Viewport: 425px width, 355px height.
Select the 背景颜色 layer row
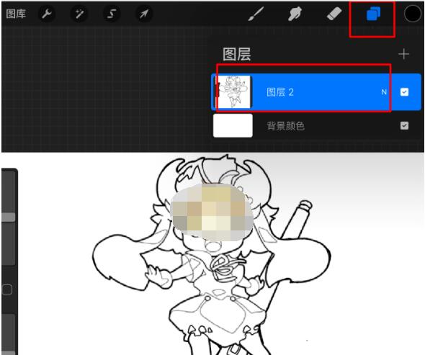pyautogui.click(x=316, y=126)
